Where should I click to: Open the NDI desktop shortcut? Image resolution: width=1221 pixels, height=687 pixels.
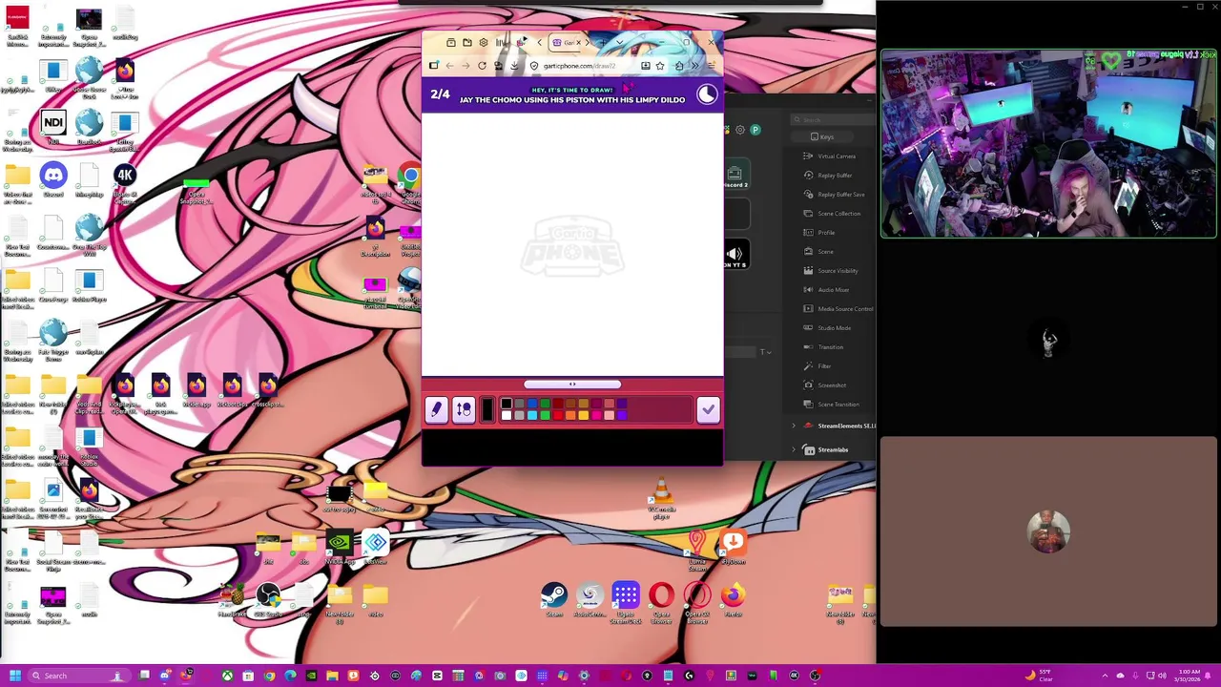click(x=53, y=127)
